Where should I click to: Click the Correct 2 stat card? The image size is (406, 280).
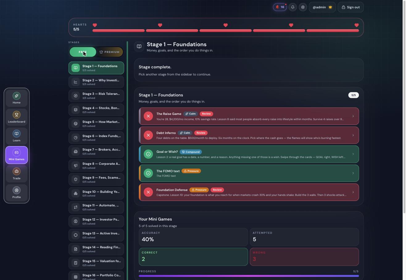193,257
